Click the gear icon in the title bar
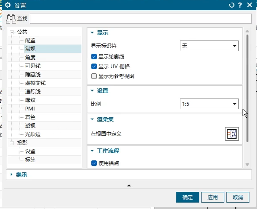257x209 pixels. coord(8,5)
